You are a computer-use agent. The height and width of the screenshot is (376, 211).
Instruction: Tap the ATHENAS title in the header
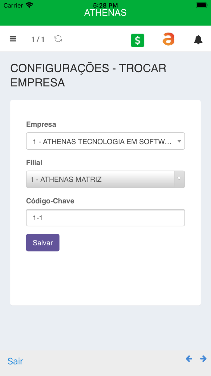point(105,13)
